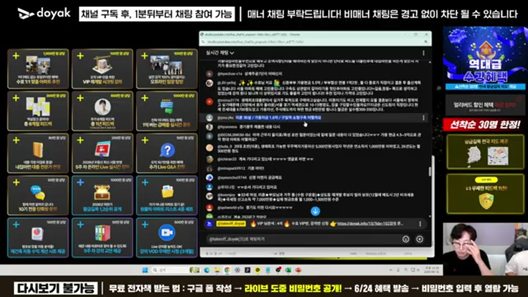This screenshot has width=528, height=297.
Task: Open the live chat header three-dot menu
Action: coord(424,53)
